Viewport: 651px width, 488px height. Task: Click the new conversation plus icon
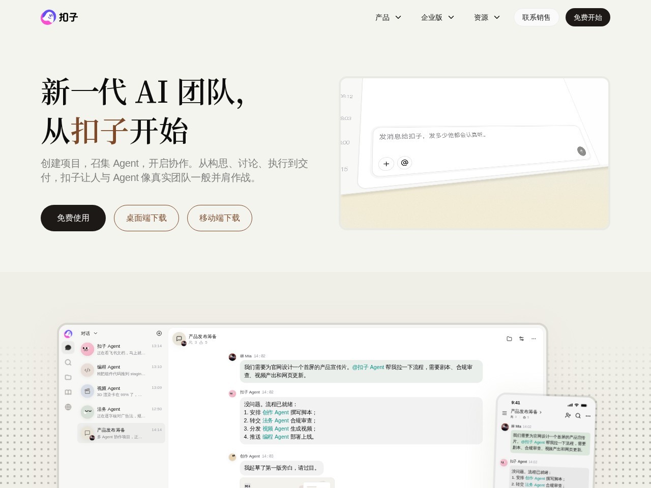click(159, 333)
